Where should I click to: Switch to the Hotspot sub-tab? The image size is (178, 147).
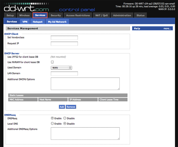click(x=38, y=22)
